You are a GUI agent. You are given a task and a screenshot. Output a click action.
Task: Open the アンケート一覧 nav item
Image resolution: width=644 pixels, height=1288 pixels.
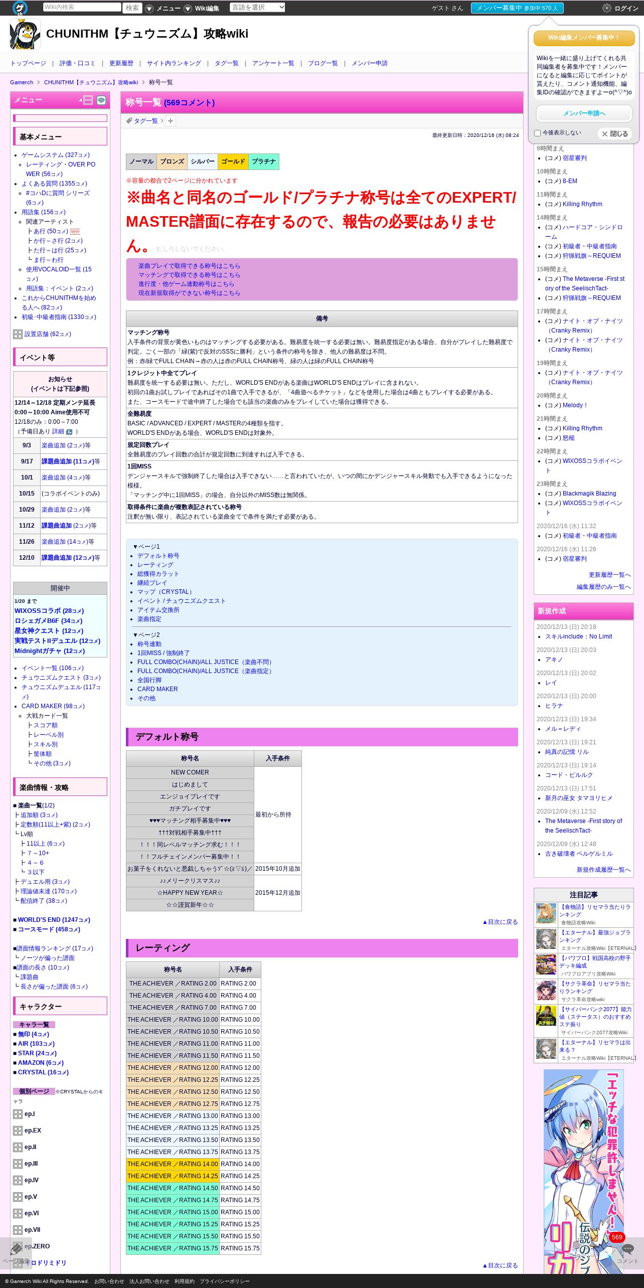[273, 63]
